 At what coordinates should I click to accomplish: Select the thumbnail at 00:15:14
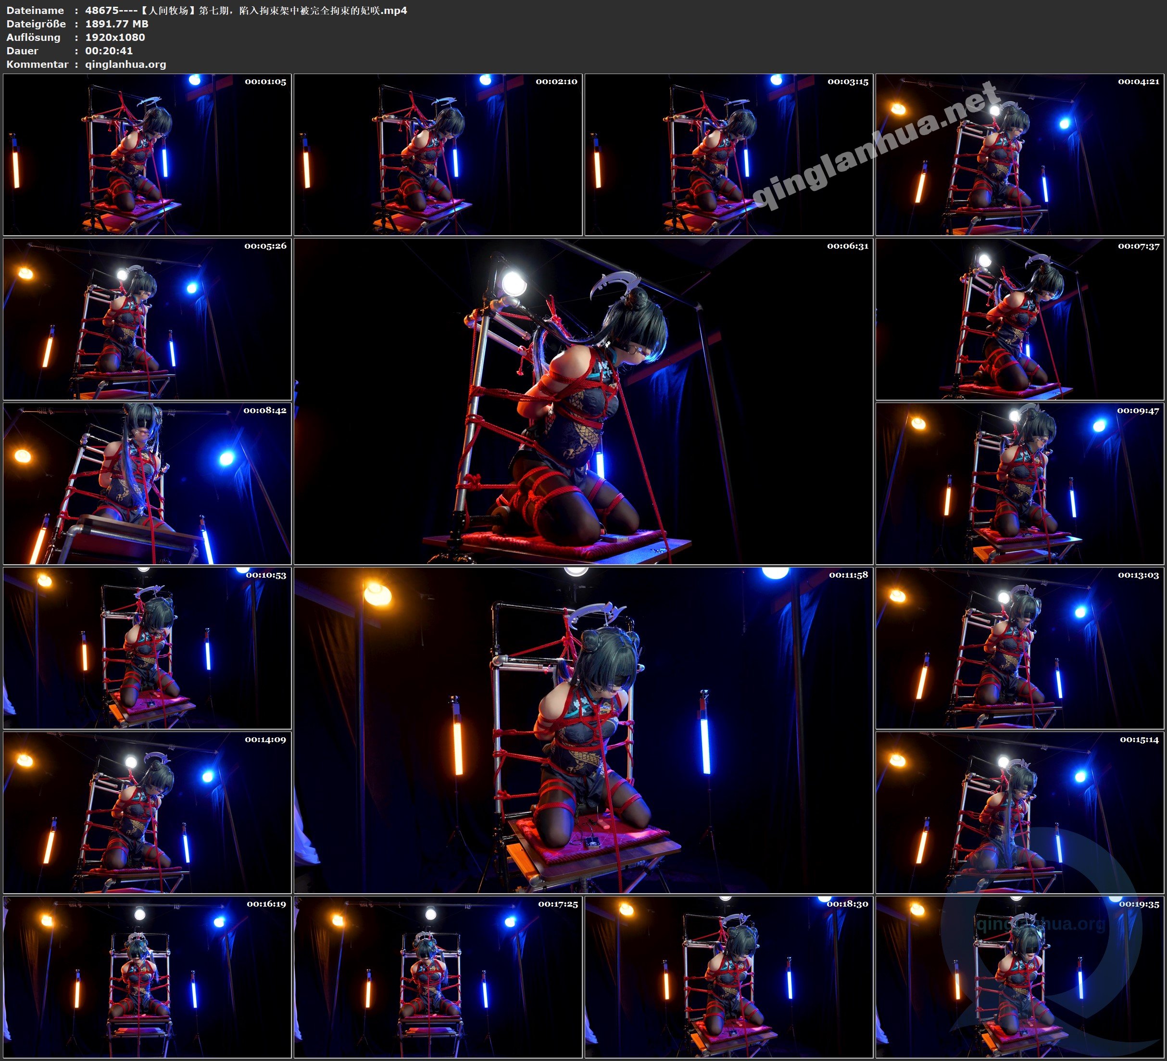coord(1019,812)
